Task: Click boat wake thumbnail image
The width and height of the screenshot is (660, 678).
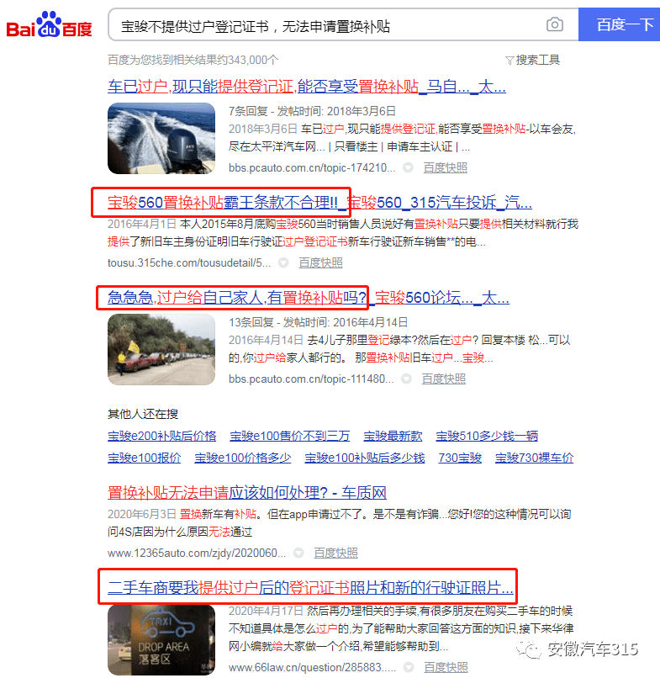Action: pos(161,138)
